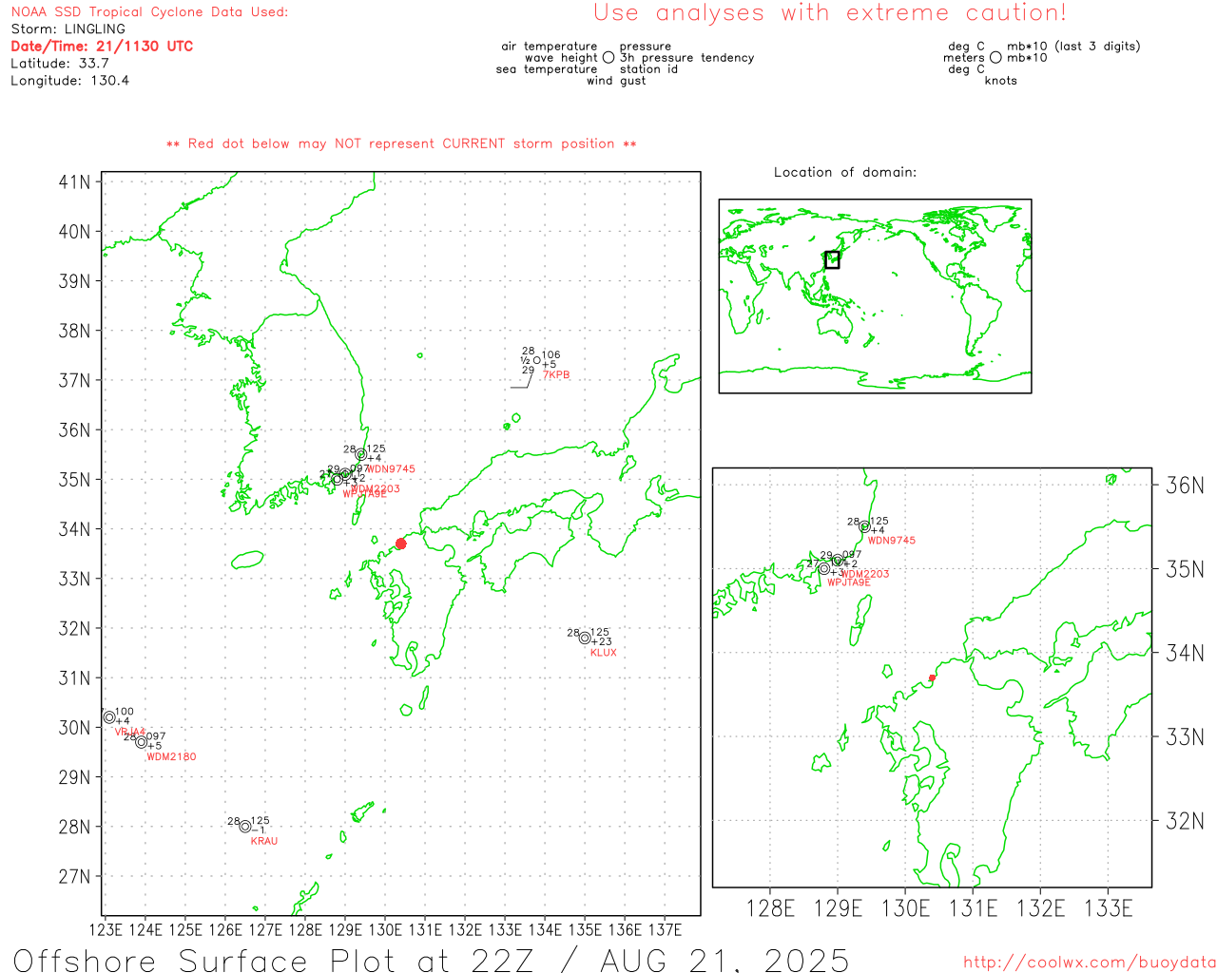Image resolution: width=1217 pixels, height=973 pixels.
Task: Click the '123E' longitude axis label
Action: coord(106,929)
